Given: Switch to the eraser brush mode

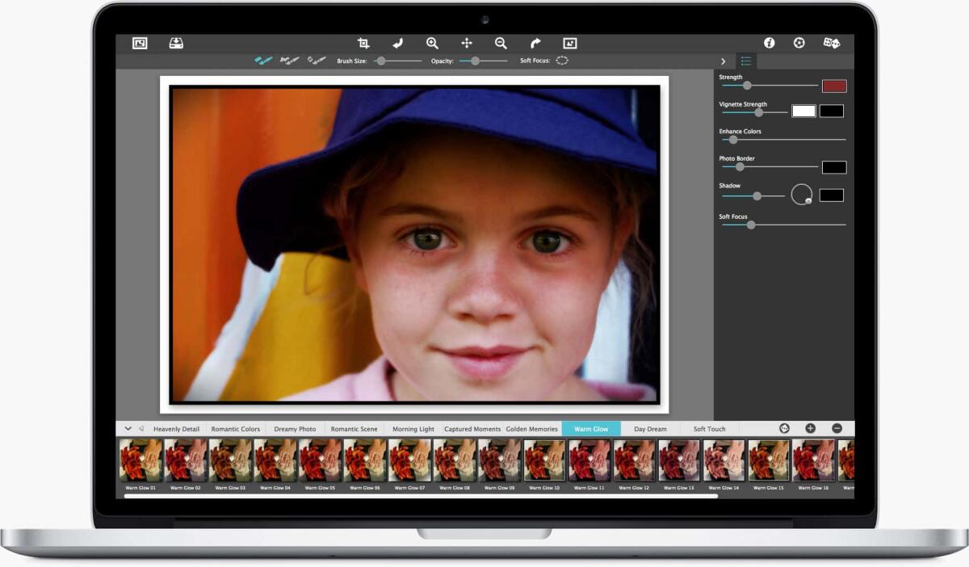Looking at the screenshot, I should pos(315,59).
